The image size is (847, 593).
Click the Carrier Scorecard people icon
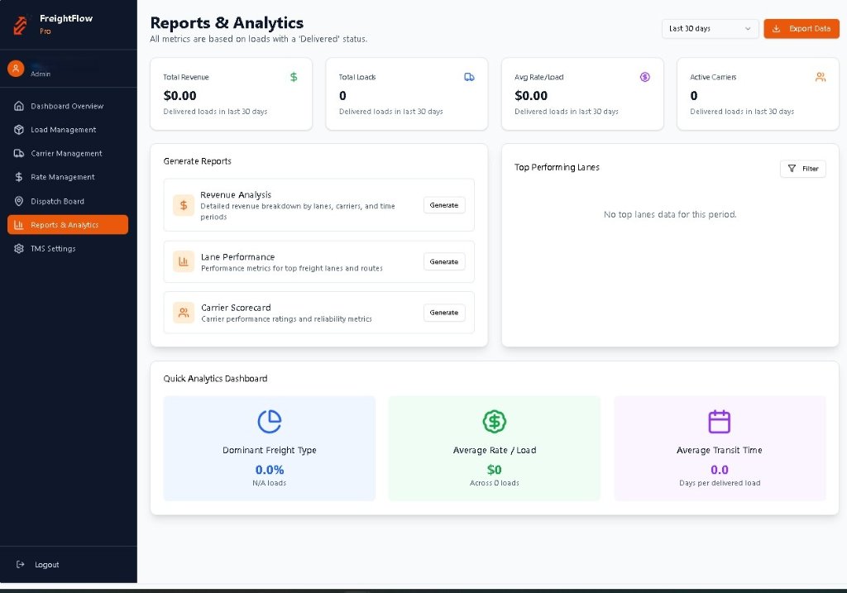click(x=184, y=313)
